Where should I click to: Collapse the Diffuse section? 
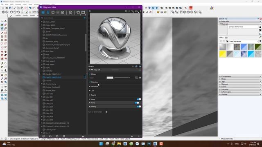pyautogui.click(x=89, y=74)
